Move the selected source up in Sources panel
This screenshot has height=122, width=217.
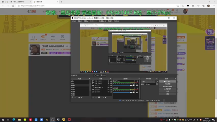click(x=103, y=97)
